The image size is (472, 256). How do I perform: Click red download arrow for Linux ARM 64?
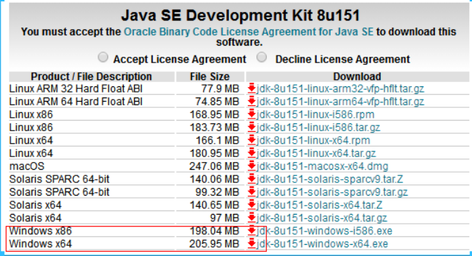(x=251, y=102)
